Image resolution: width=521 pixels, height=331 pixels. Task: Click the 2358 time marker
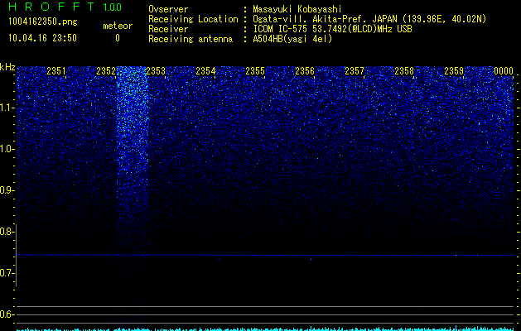404,71
